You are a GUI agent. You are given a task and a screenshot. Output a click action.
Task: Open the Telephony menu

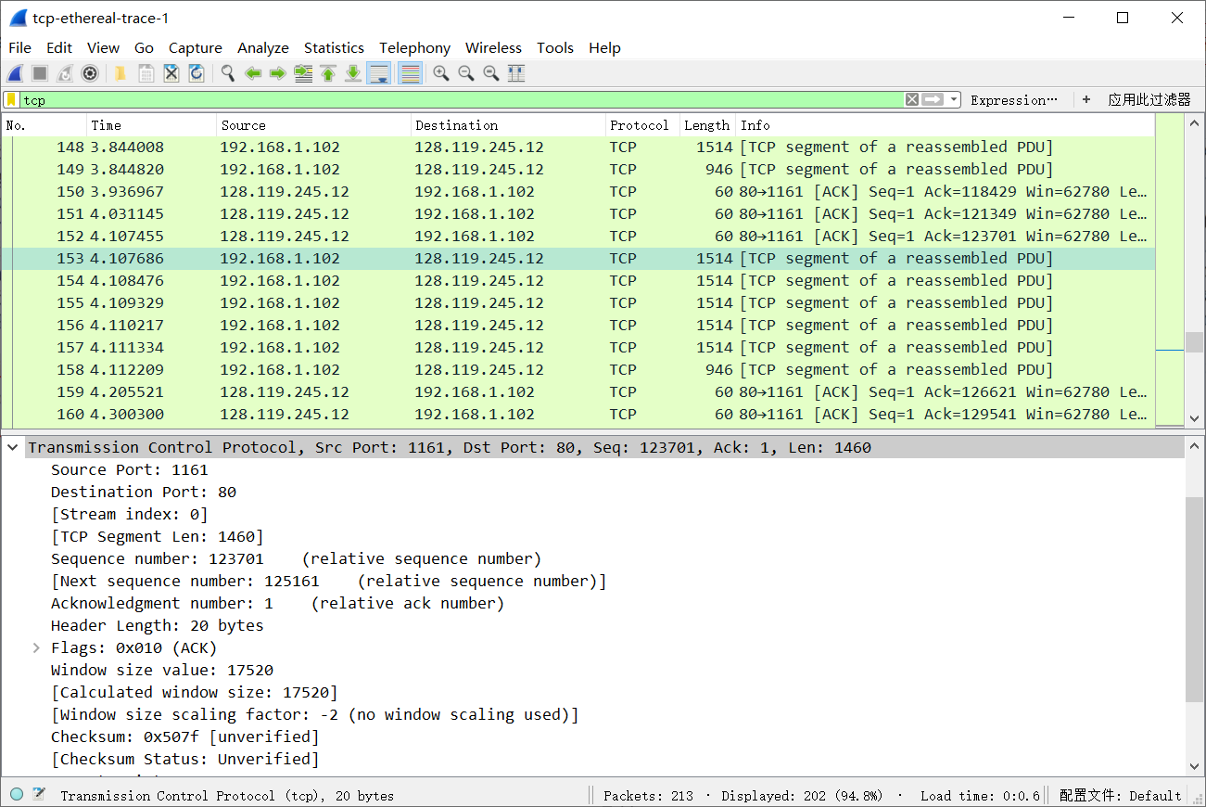click(414, 47)
